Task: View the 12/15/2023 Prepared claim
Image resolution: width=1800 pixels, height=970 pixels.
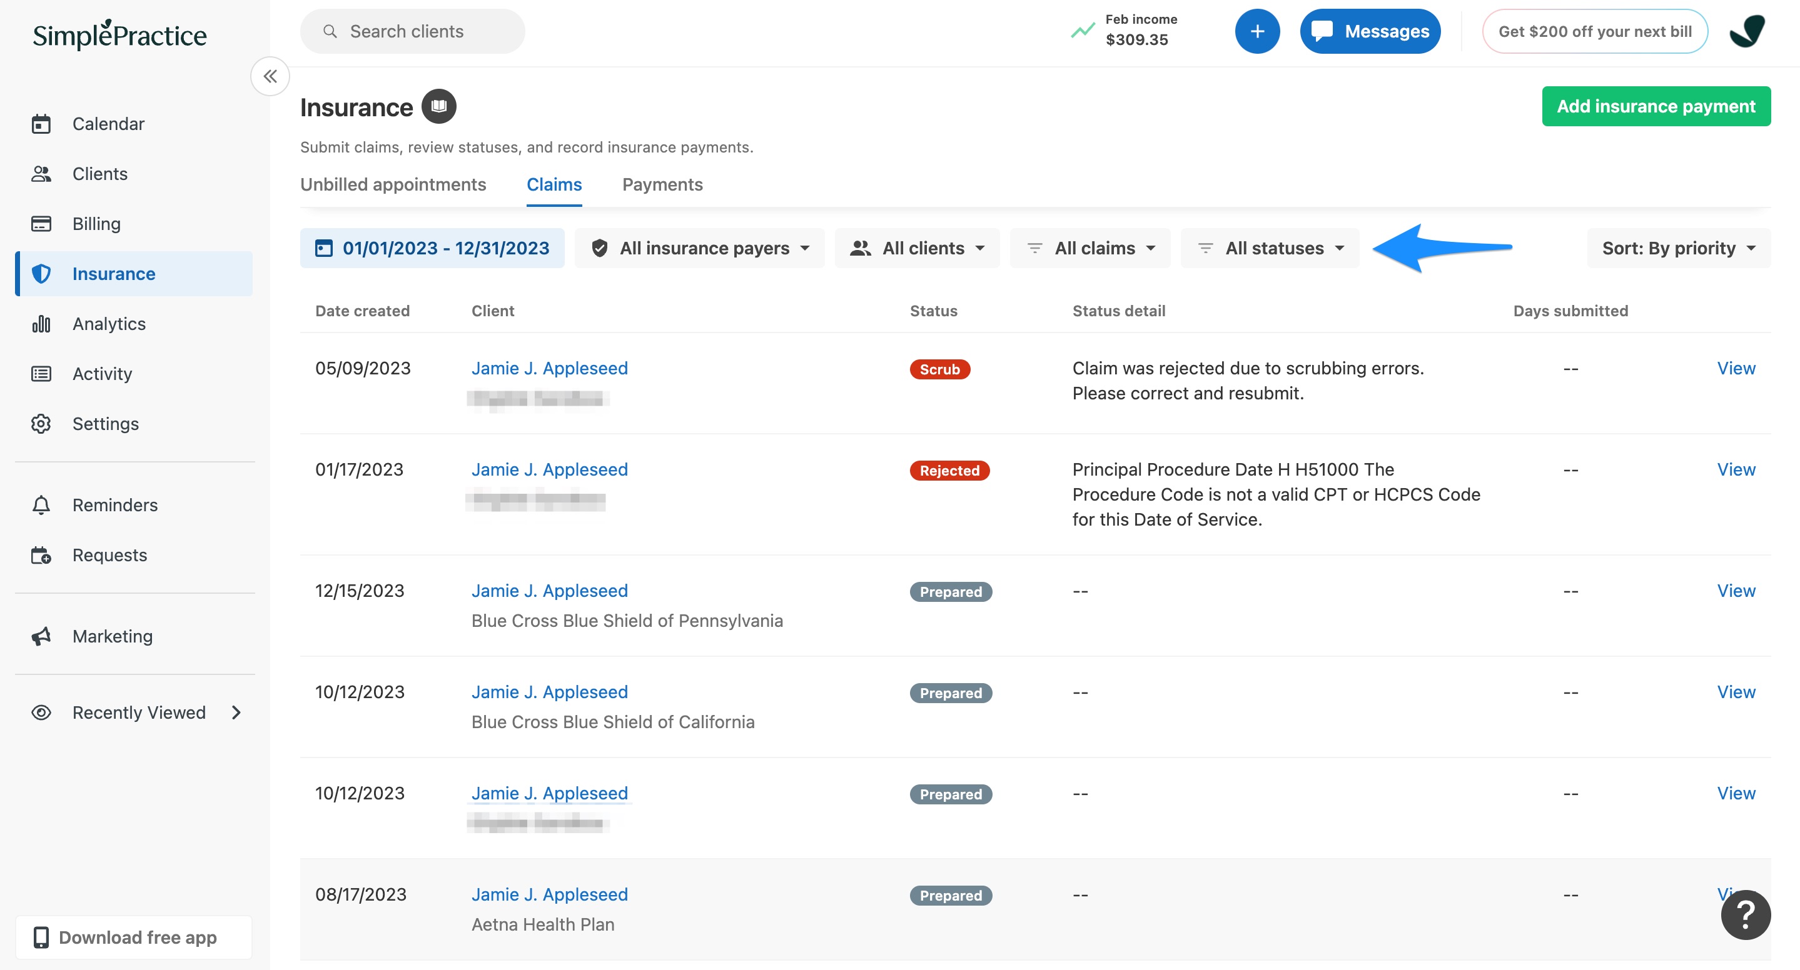Action: point(1736,591)
